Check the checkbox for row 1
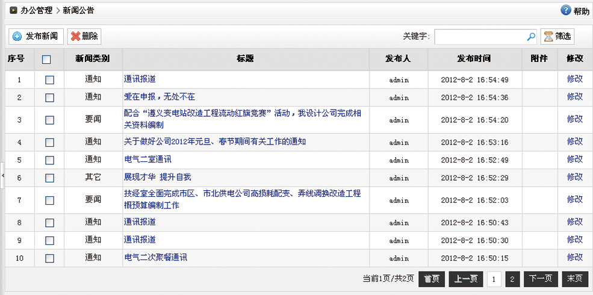This screenshot has height=295, width=593. point(49,79)
